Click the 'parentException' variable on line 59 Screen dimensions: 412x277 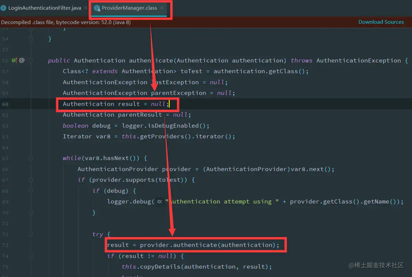pyautogui.click(x=179, y=93)
